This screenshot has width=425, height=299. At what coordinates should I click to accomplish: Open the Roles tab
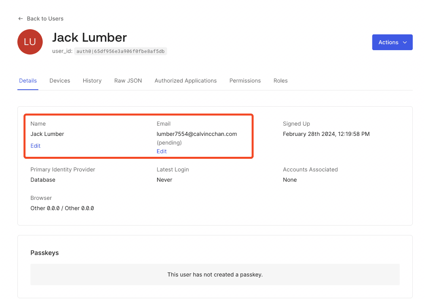[281, 81]
